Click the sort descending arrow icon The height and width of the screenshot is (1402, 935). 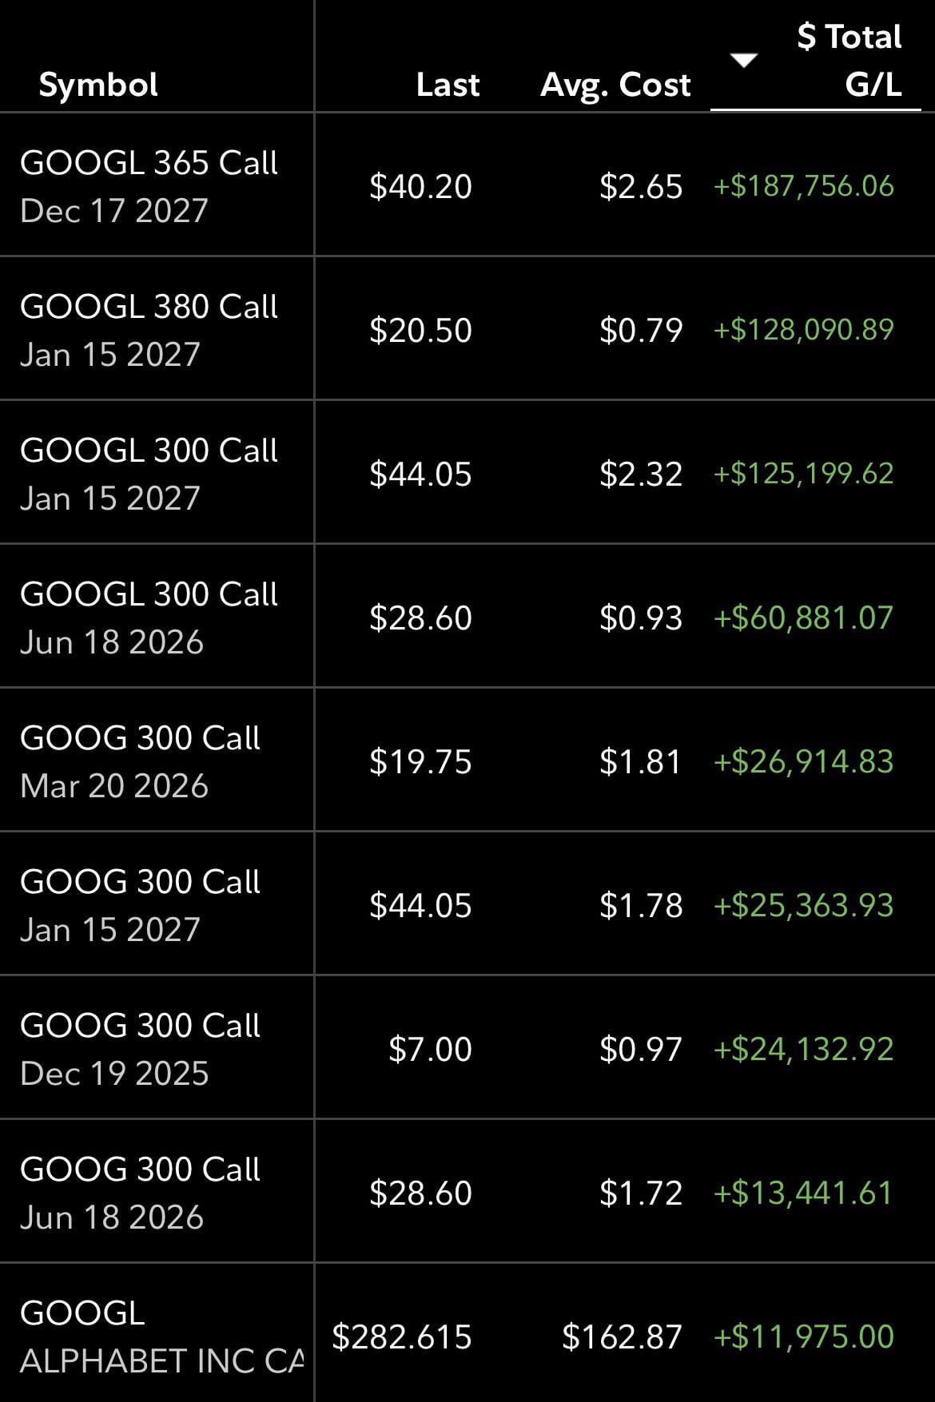pos(744,61)
